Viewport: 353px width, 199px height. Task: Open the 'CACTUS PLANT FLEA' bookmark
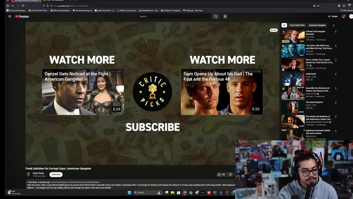(x=38, y=11)
